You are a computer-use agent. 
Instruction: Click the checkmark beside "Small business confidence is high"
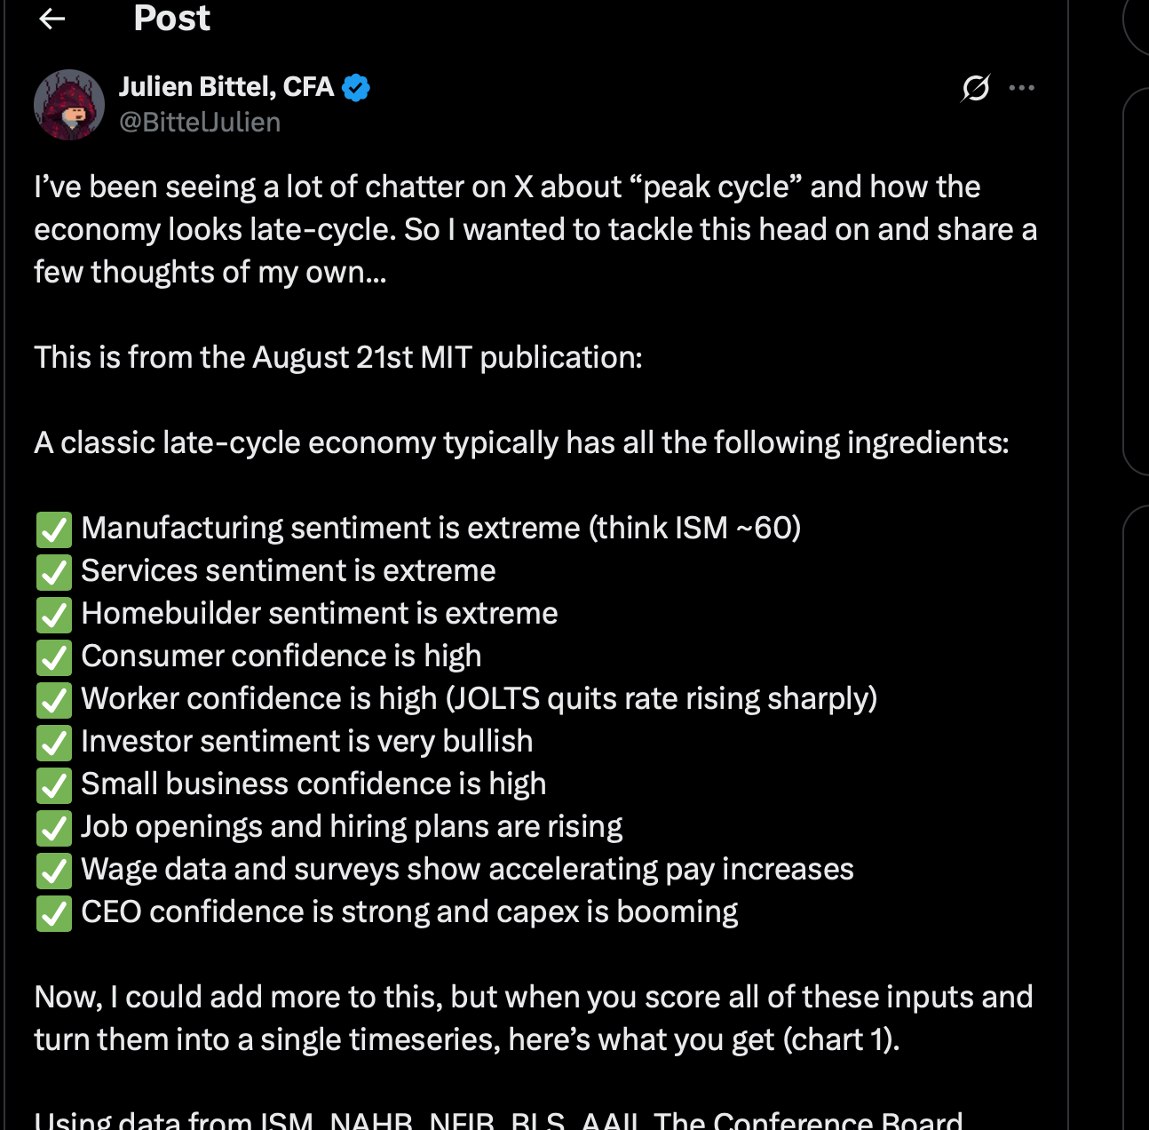pyautogui.click(x=54, y=785)
